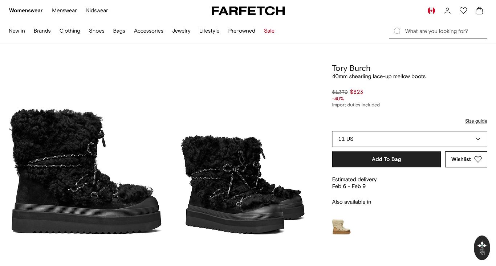The width and height of the screenshot is (496, 266).
Task: Click the search magnifier icon
Action: 397,31
